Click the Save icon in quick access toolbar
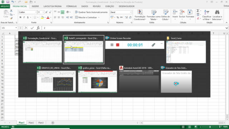Image resolution: width=229 pixels, height=129 pixels. [8, 2]
